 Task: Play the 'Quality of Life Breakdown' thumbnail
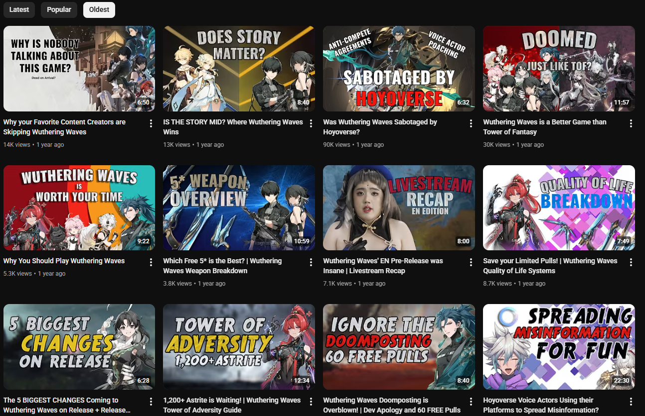click(559, 208)
